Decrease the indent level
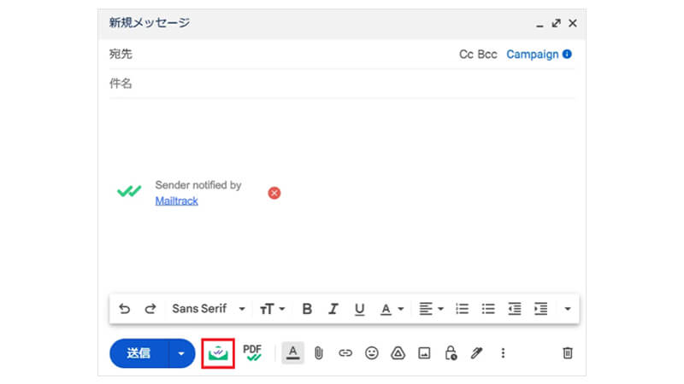684x384 pixels. [x=515, y=309]
